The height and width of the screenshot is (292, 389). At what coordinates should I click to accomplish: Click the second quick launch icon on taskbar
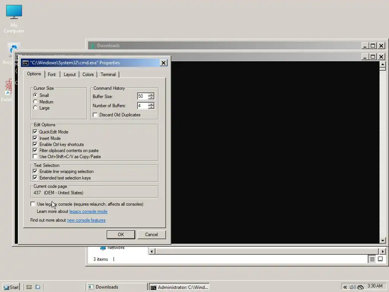(x=38, y=287)
